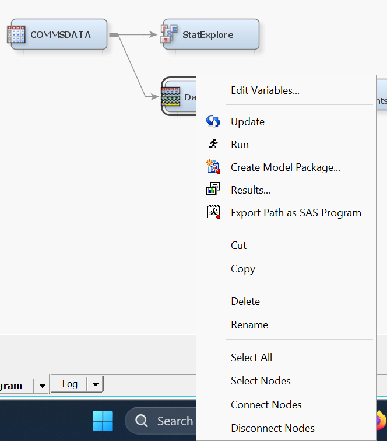Open the dropdown arrow beside the Diagram tab
The width and height of the screenshot is (387, 441).
coord(42,386)
